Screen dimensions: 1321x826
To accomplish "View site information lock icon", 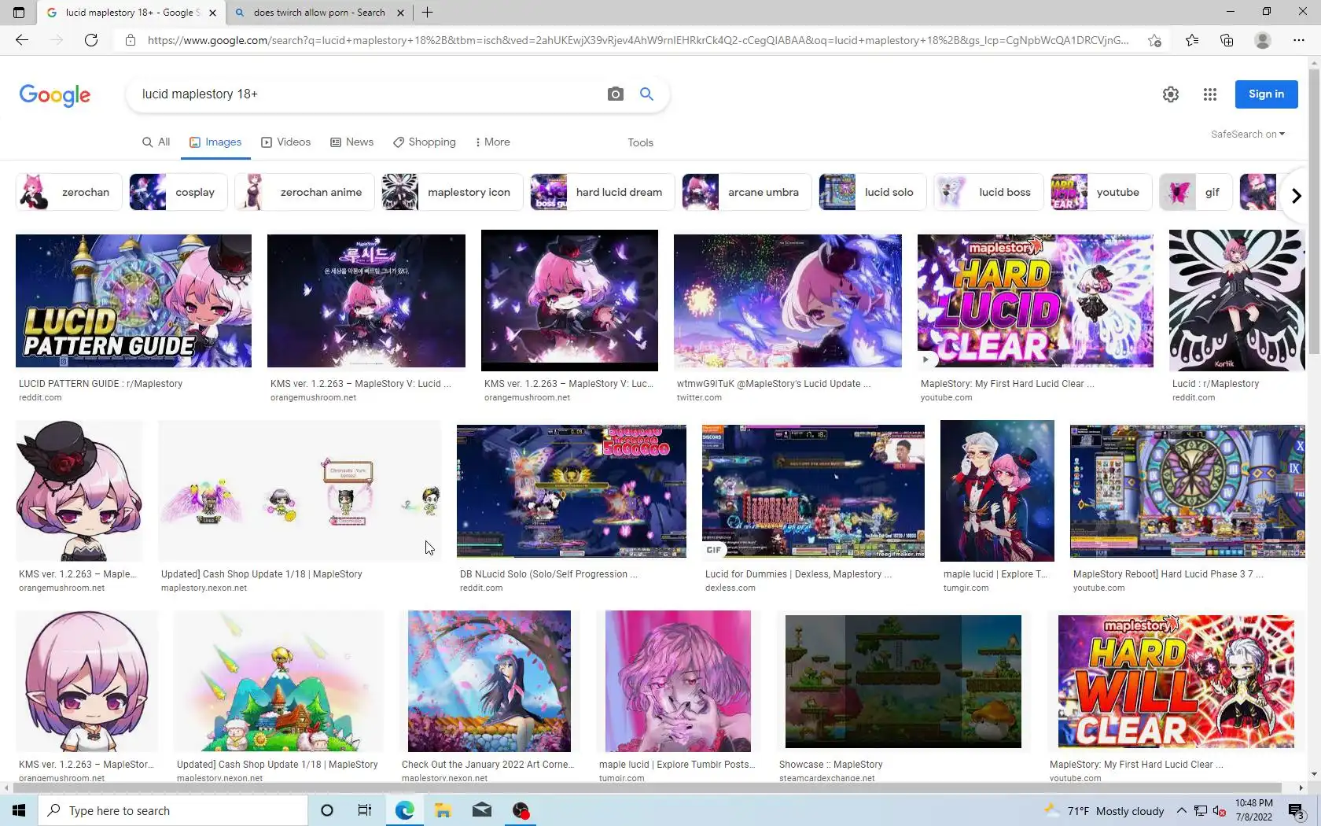I will click(131, 40).
